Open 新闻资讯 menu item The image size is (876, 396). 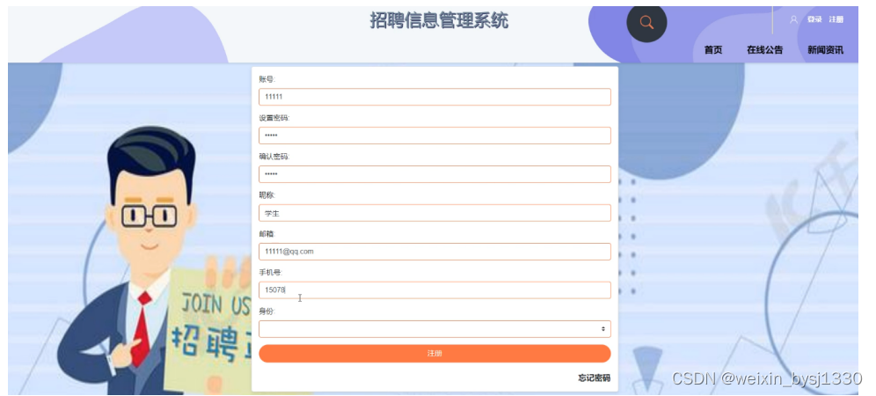point(825,50)
